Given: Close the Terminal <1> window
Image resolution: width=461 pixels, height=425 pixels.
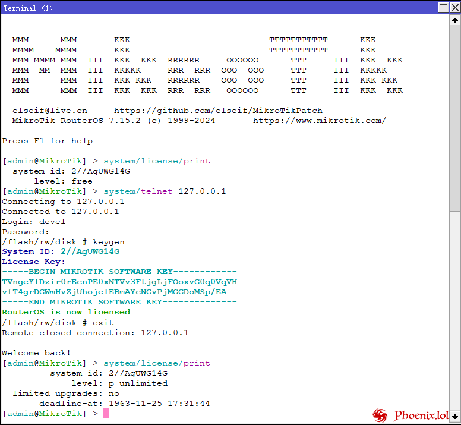Looking at the screenshot, I should (x=454, y=8).
